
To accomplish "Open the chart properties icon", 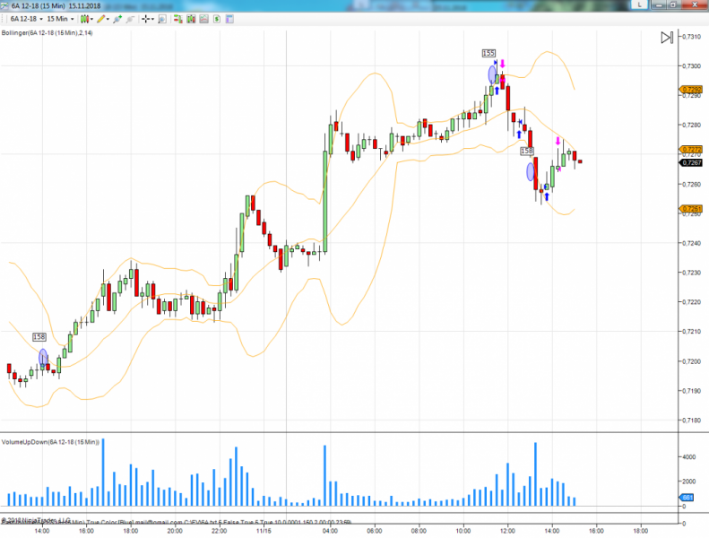I will pyautogui.click(x=229, y=19).
